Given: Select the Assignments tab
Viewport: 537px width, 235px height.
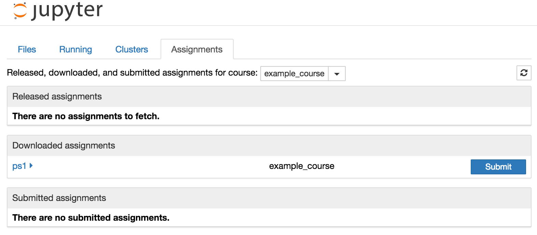Looking at the screenshot, I should (197, 49).
